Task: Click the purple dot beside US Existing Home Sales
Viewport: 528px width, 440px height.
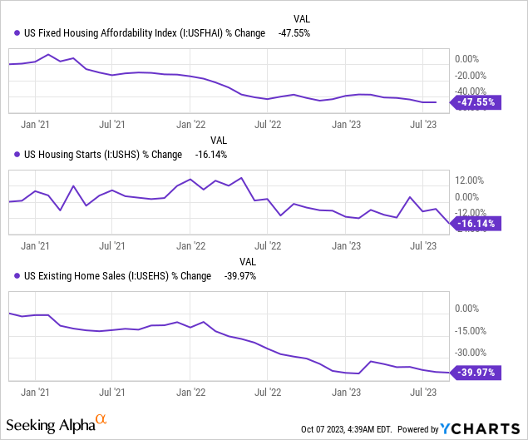Action: (x=17, y=275)
